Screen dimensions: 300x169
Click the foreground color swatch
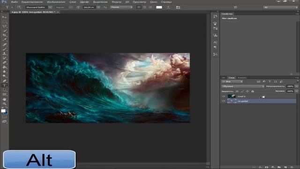pos(3,111)
